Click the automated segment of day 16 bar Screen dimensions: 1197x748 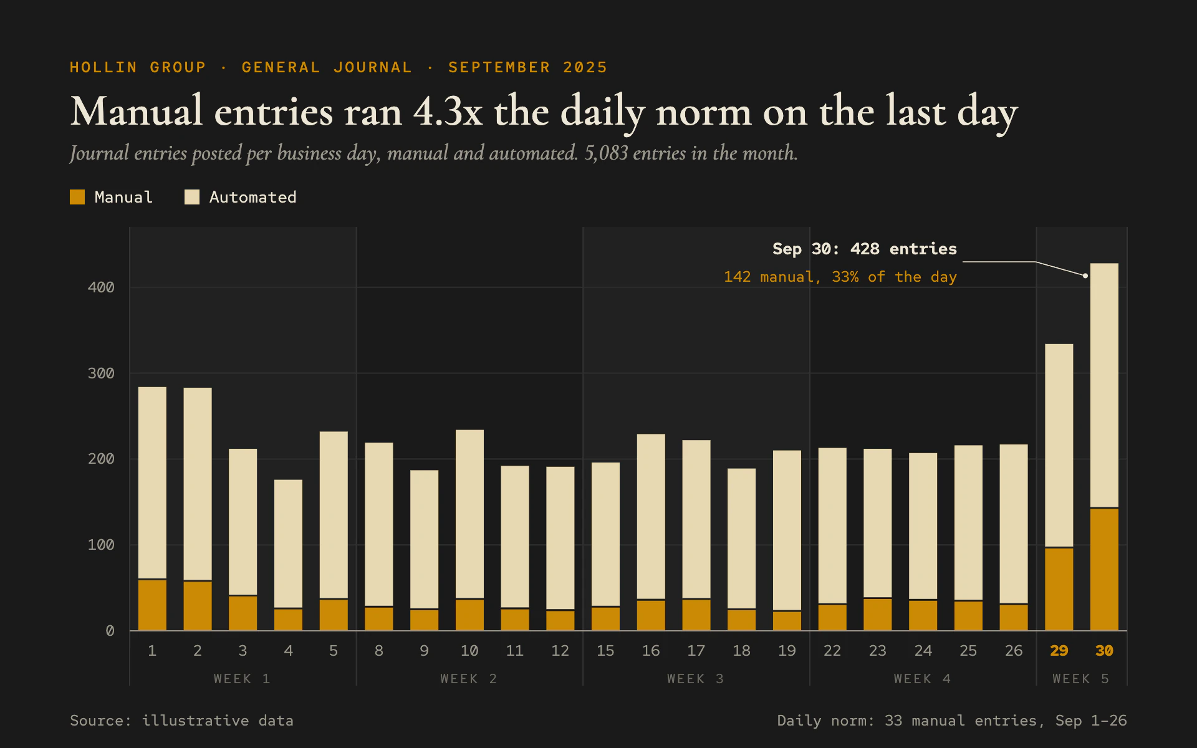pyautogui.click(x=651, y=517)
